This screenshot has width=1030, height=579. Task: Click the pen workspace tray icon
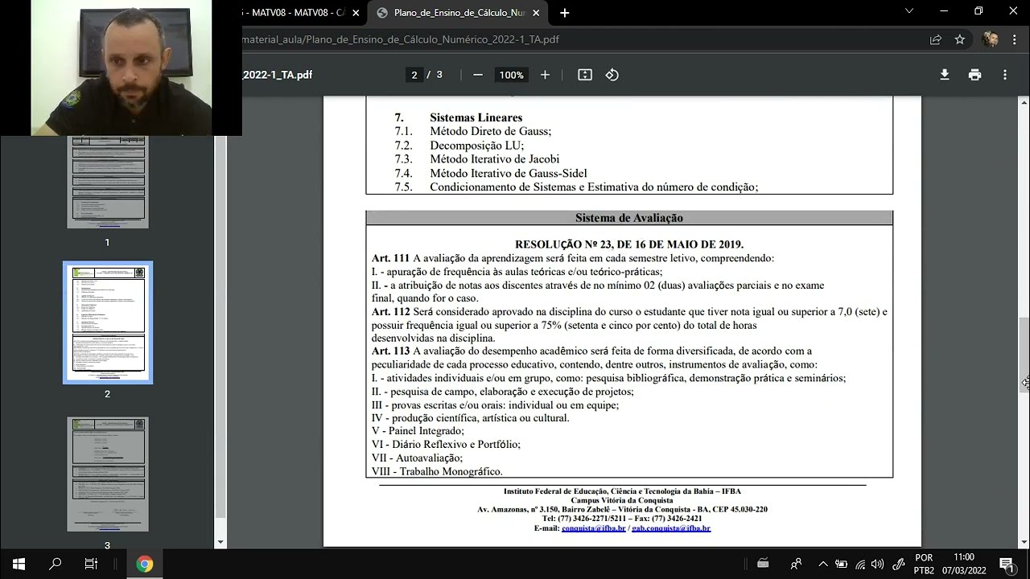[899, 564]
